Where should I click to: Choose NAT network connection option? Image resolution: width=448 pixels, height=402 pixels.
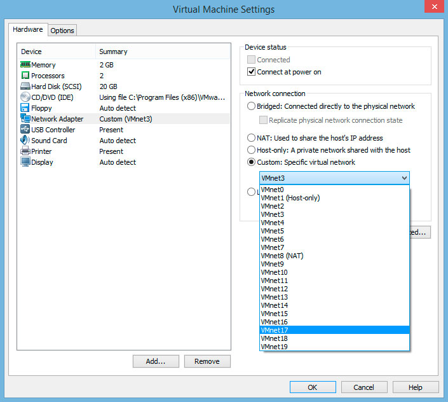pyautogui.click(x=252, y=138)
